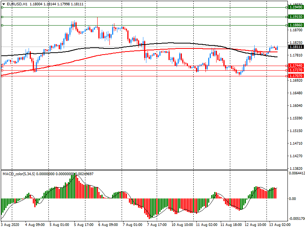Click the 7 Aug 17:00 time label
The image size is (305, 229).
click(x=157, y=225)
